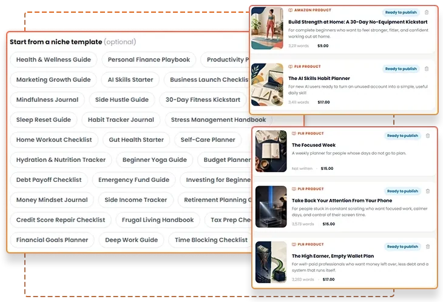Image resolution: width=443 pixels, height=302 pixels.
Task: Pick the Debt Payoff Checklist template
Action: [49, 180]
